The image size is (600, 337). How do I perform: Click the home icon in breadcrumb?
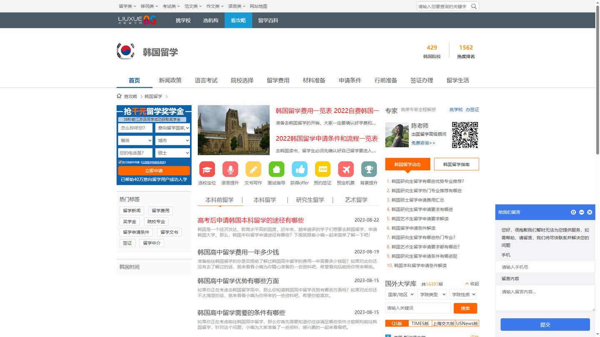click(119, 96)
